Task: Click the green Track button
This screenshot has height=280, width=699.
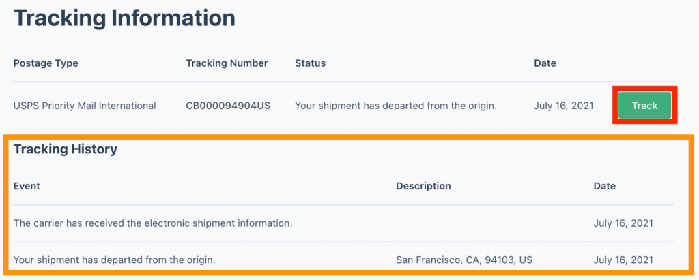Action: coord(644,106)
